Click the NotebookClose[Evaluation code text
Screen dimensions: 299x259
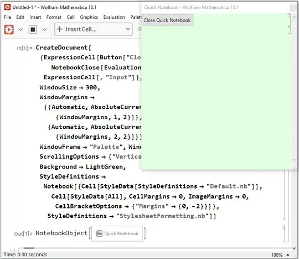[96, 68]
